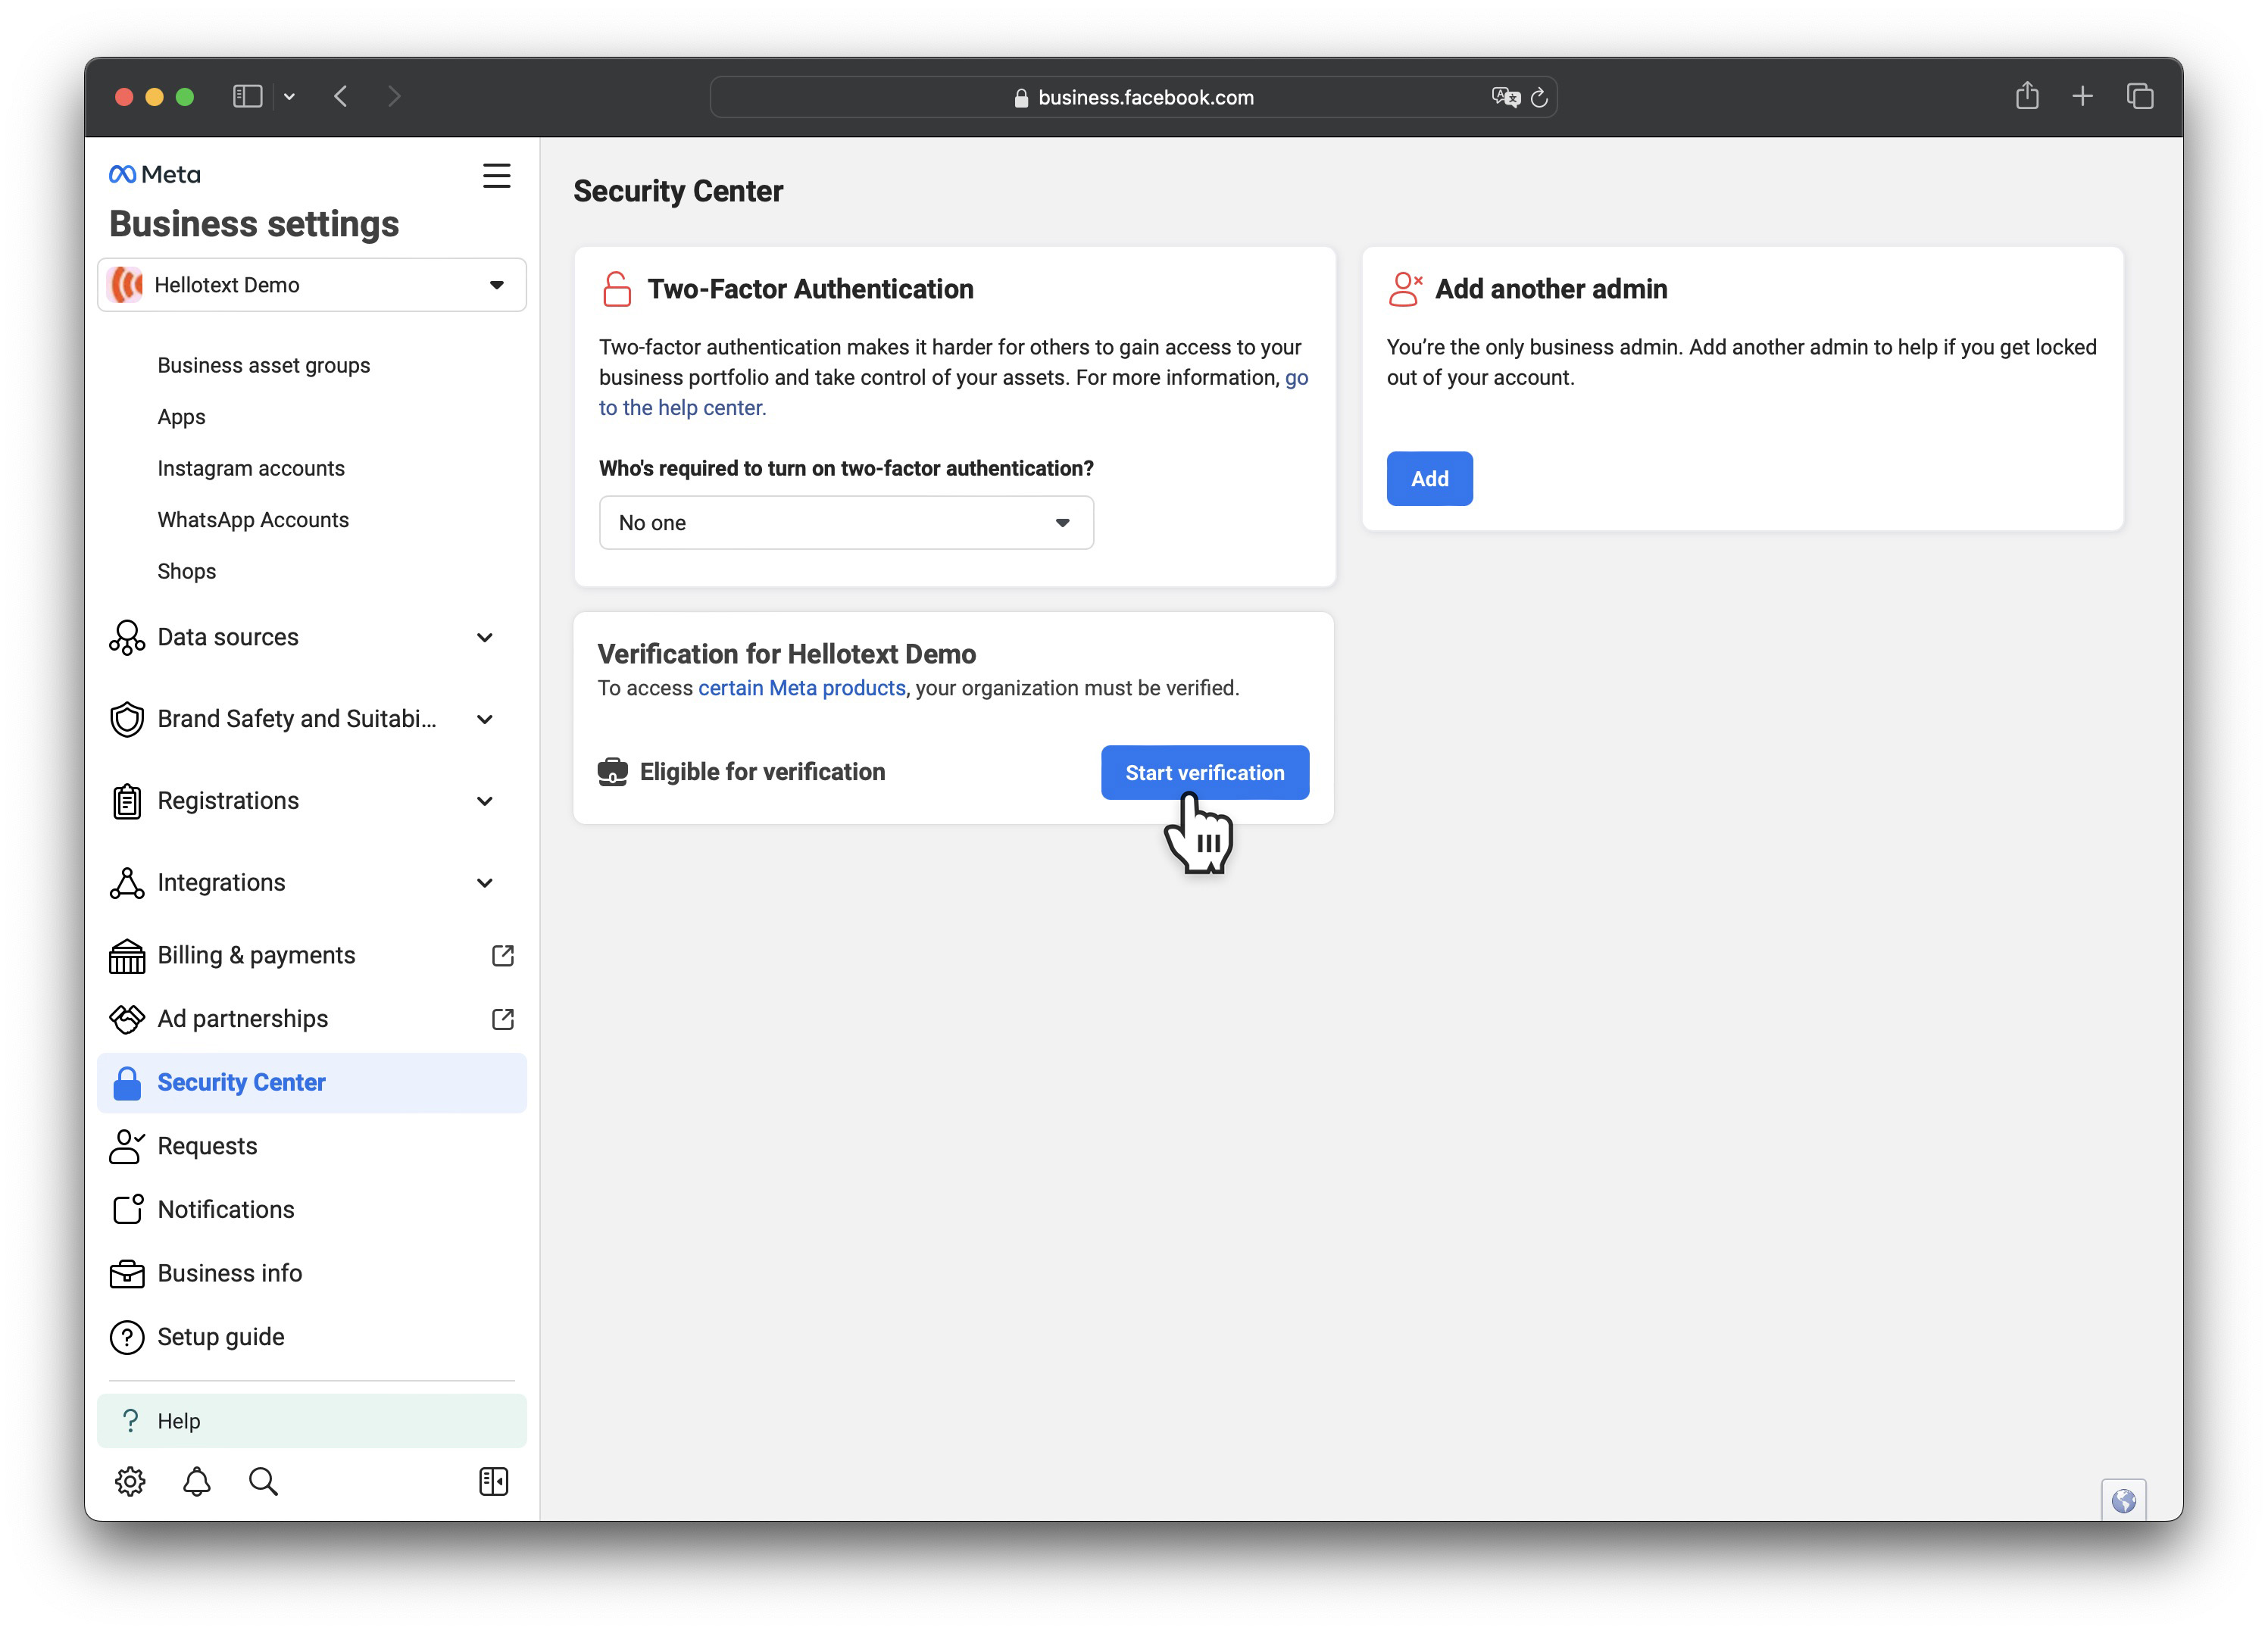Click Safari share icon
Viewport: 2268px width, 1633px height.
pyautogui.click(x=2027, y=96)
